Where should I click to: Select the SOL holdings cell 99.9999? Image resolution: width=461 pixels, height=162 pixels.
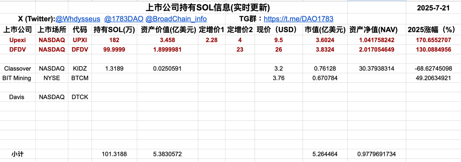click(114, 50)
